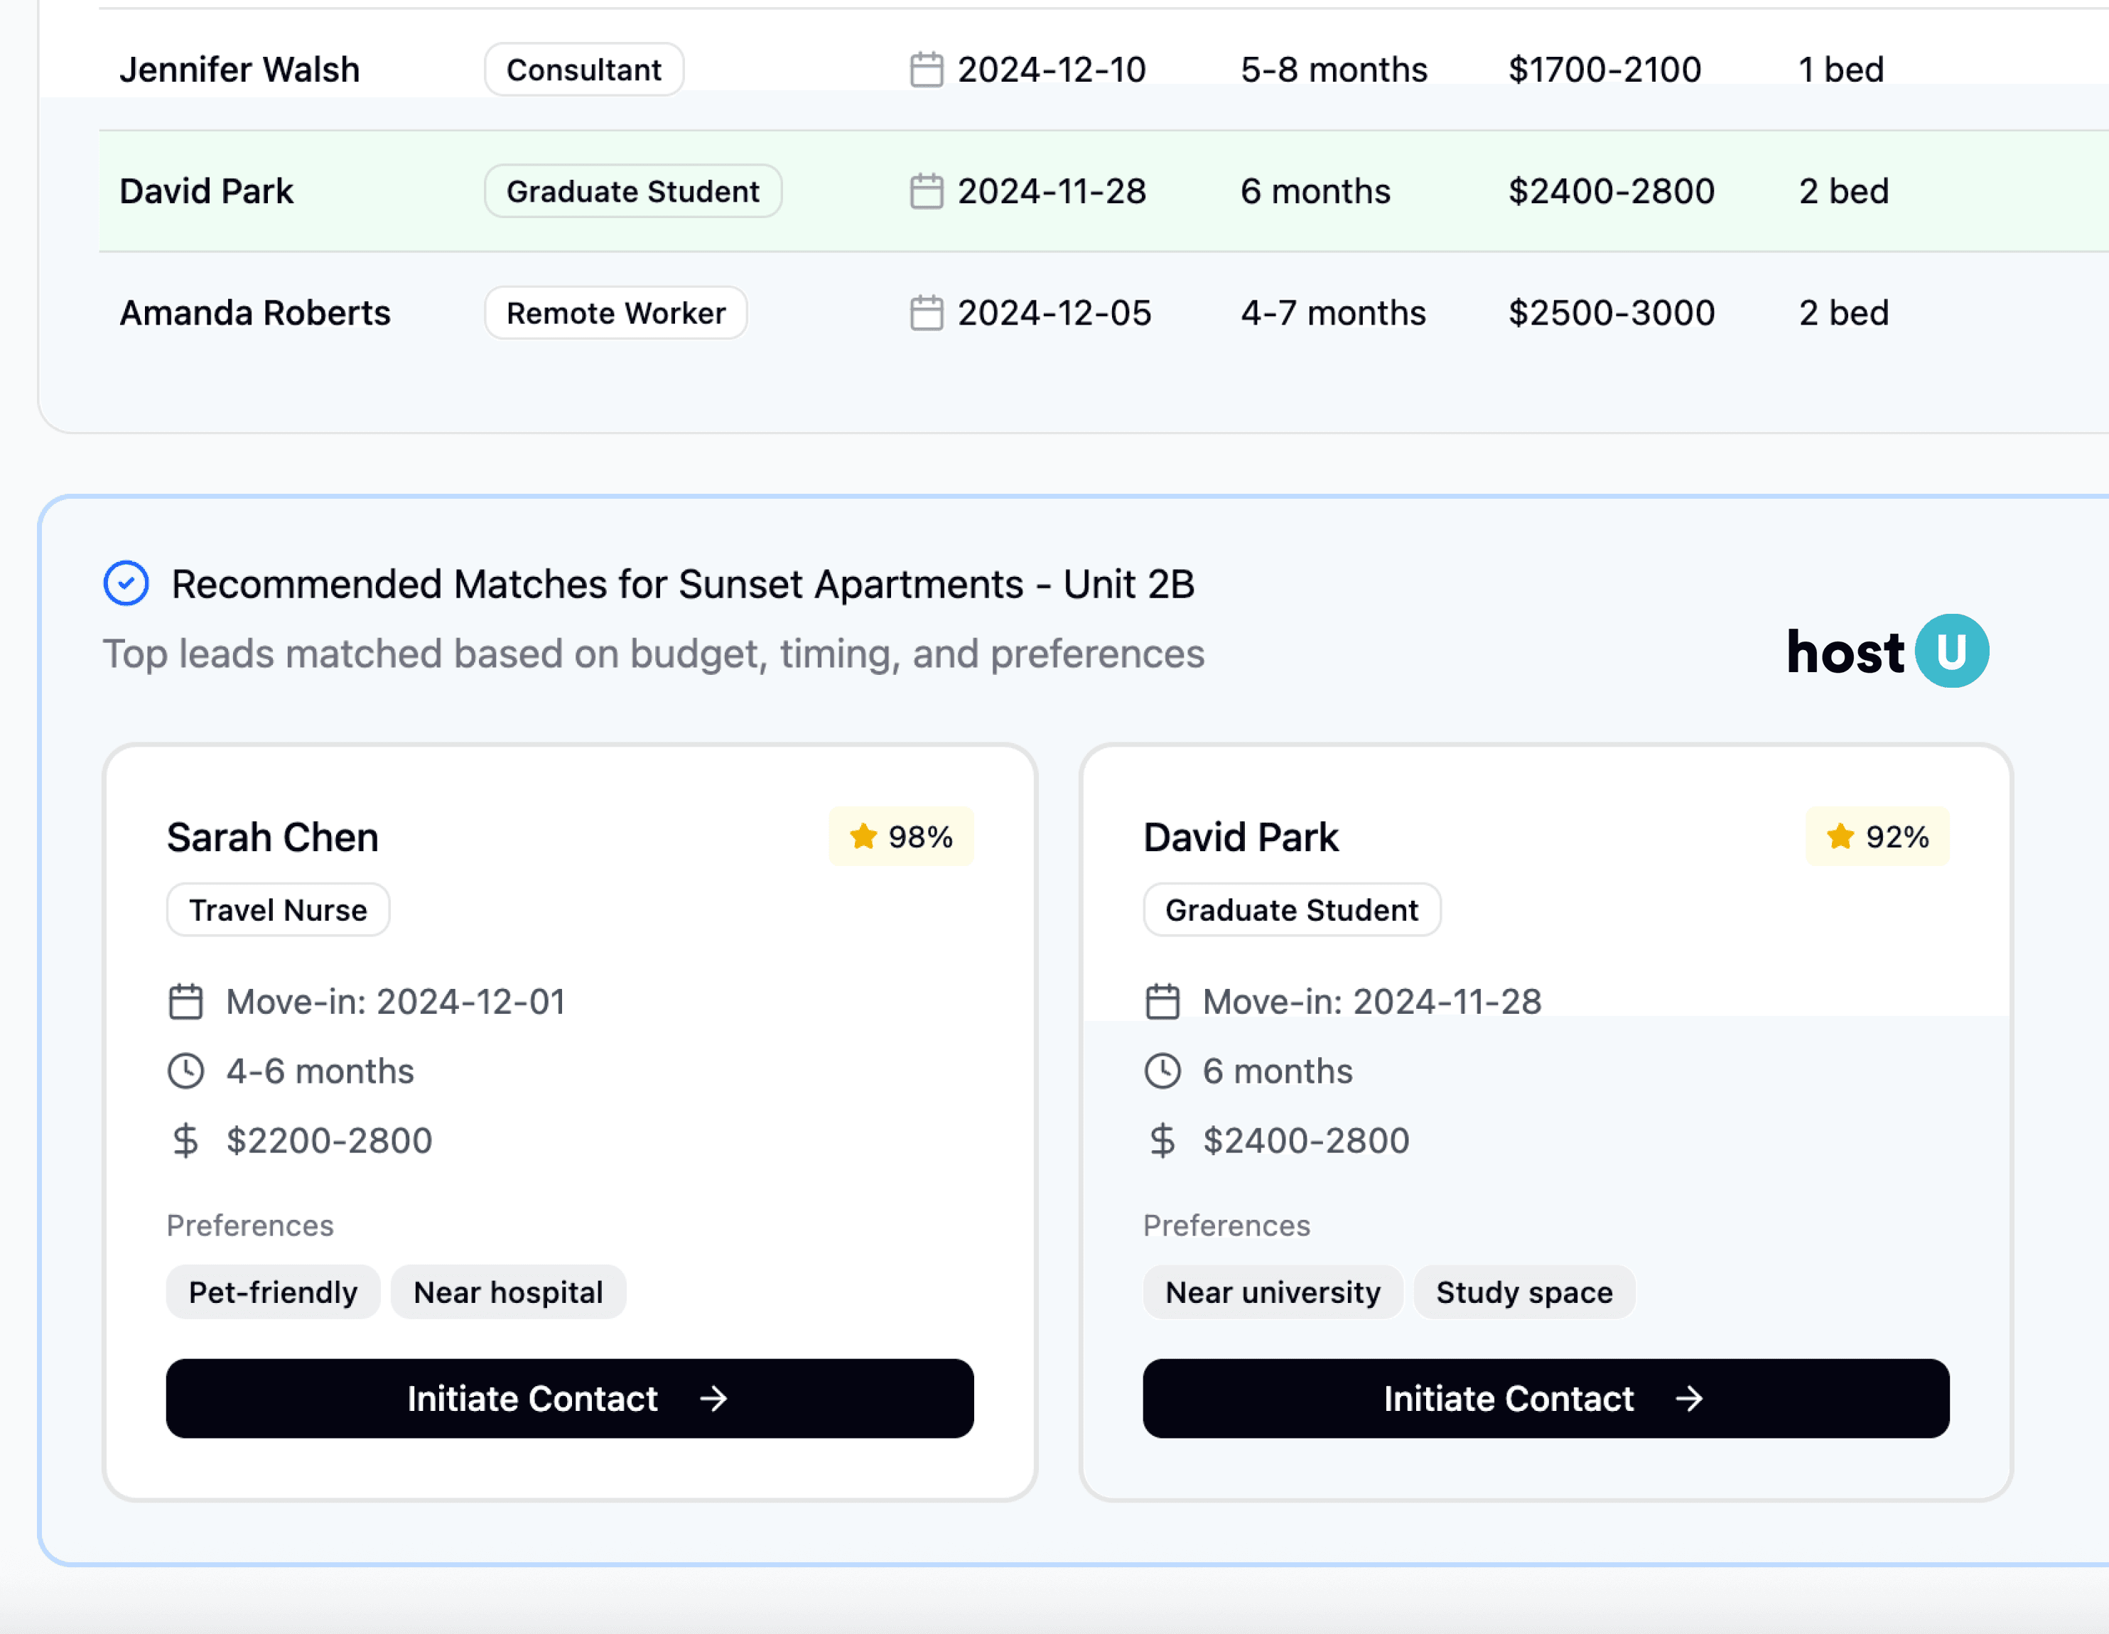The width and height of the screenshot is (2109, 1634).
Task: Click the Consultant badge for Jennifer Walsh
Action: (583, 70)
